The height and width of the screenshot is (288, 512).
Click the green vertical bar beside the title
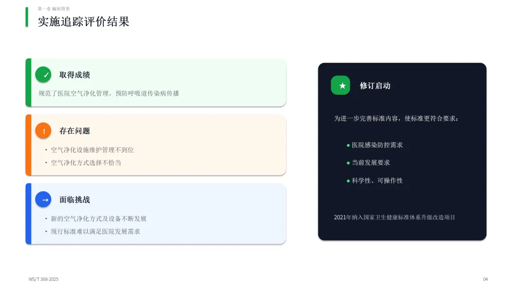(27, 17)
